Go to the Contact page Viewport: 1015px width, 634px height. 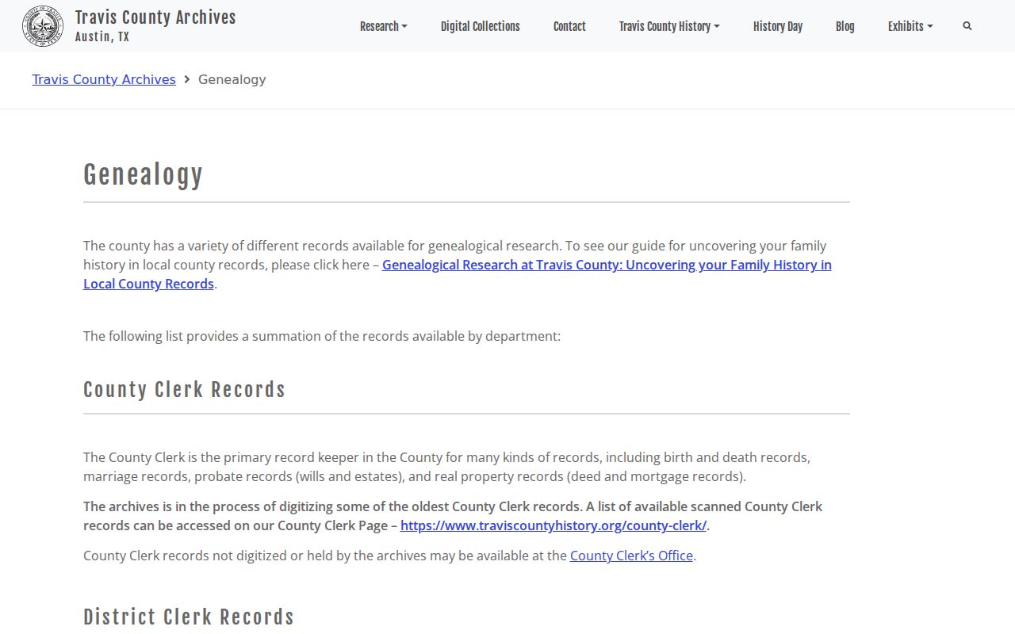click(x=569, y=26)
